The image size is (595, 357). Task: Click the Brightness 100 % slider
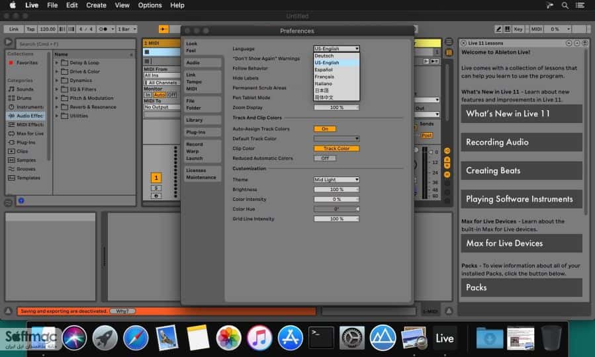(337, 190)
